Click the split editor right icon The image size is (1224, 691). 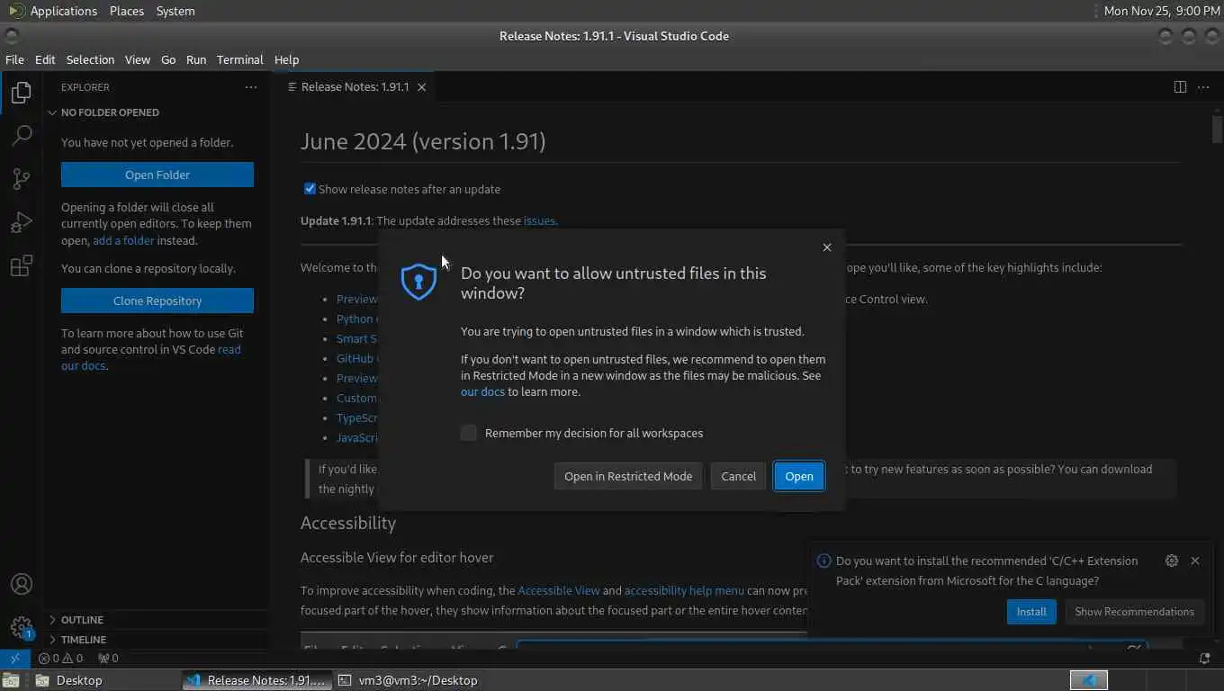click(1180, 87)
